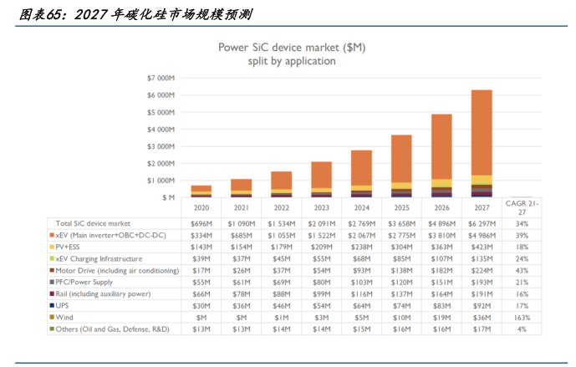The width and height of the screenshot is (576, 367).
Task: Click the Wind legend color square
Action: point(52,318)
